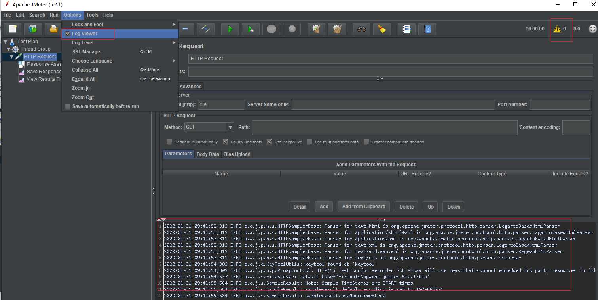Open the Function Helper dialog icon

pos(406,29)
